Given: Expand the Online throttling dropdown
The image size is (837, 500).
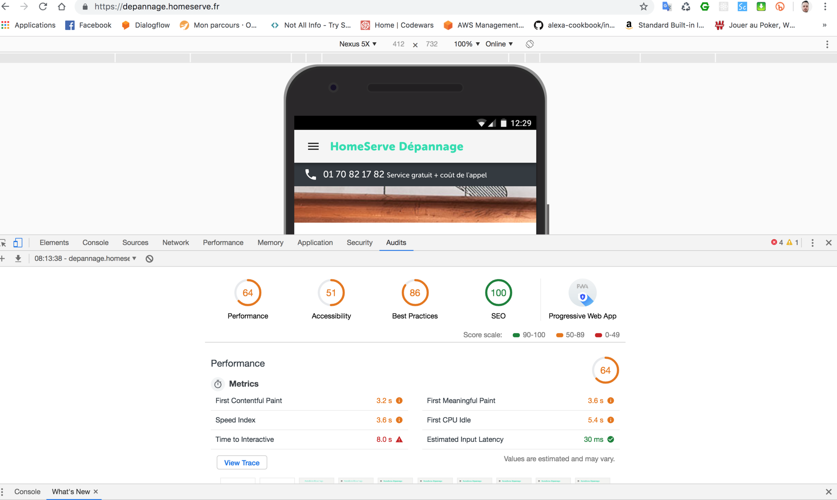Looking at the screenshot, I should pyautogui.click(x=499, y=44).
